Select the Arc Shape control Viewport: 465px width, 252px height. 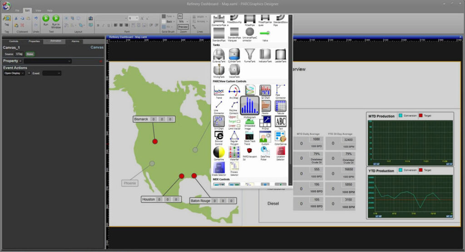point(234,91)
